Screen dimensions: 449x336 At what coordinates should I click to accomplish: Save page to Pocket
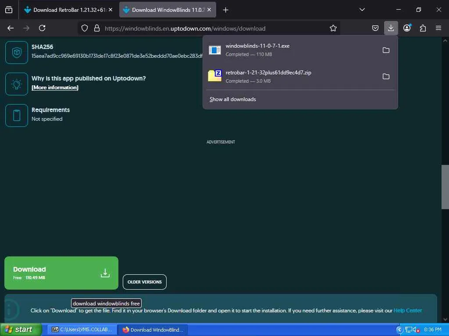tap(375, 28)
